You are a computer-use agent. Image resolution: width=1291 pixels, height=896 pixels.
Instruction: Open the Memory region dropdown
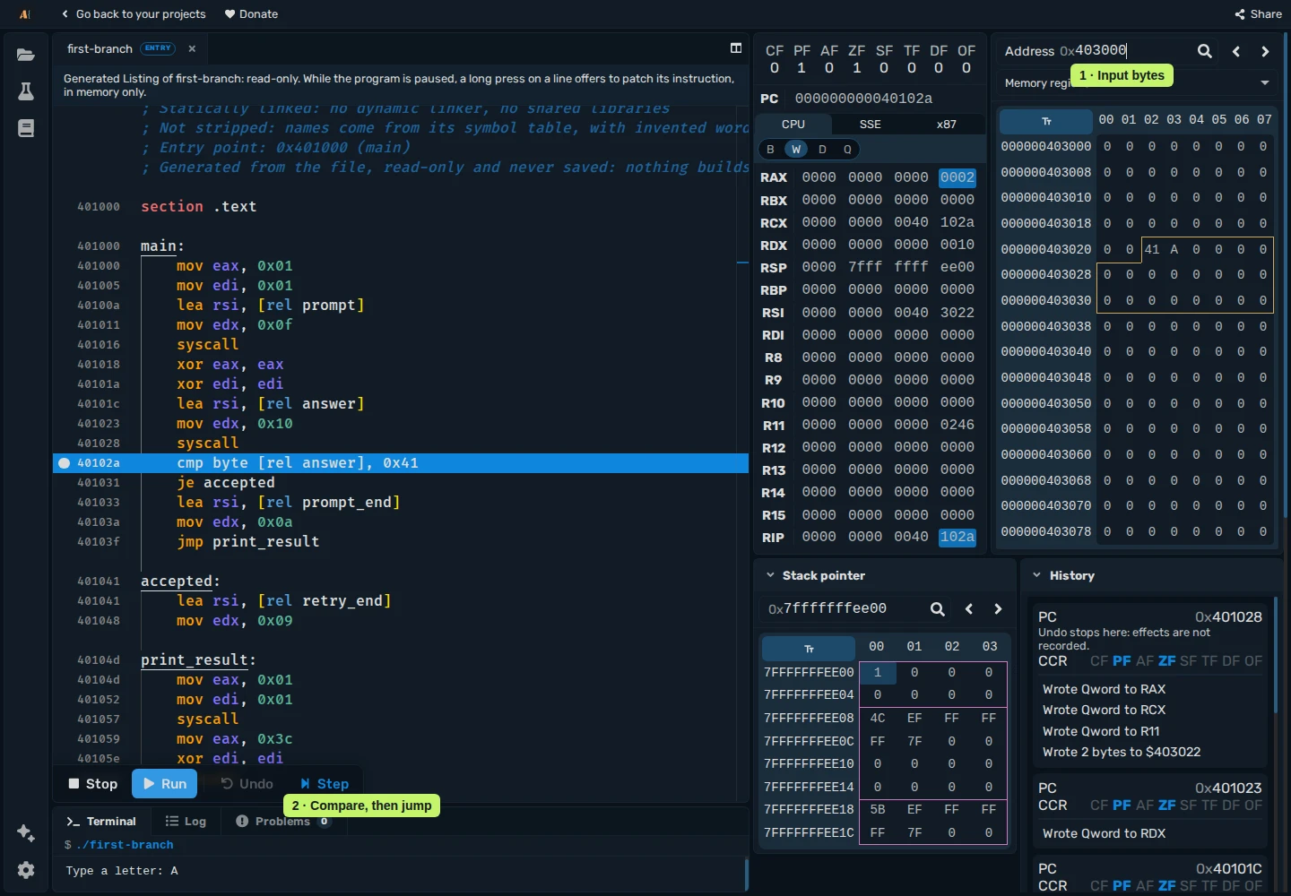pos(1138,82)
